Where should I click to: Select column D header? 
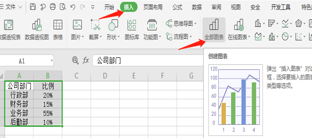[x=105, y=76]
